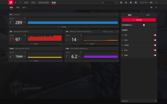Click the plus icon in VRAM card

coord(25,52)
